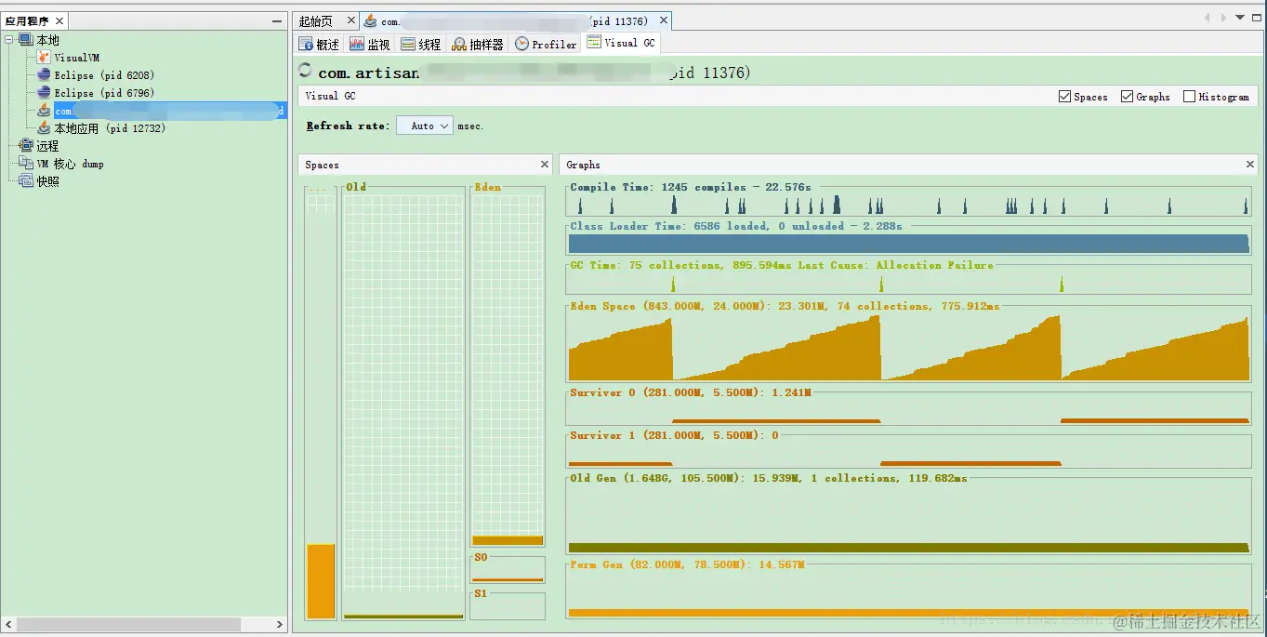The image size is (1267, 637).
Task: Close the Graphs panel
Action: tap(1250, 165)
